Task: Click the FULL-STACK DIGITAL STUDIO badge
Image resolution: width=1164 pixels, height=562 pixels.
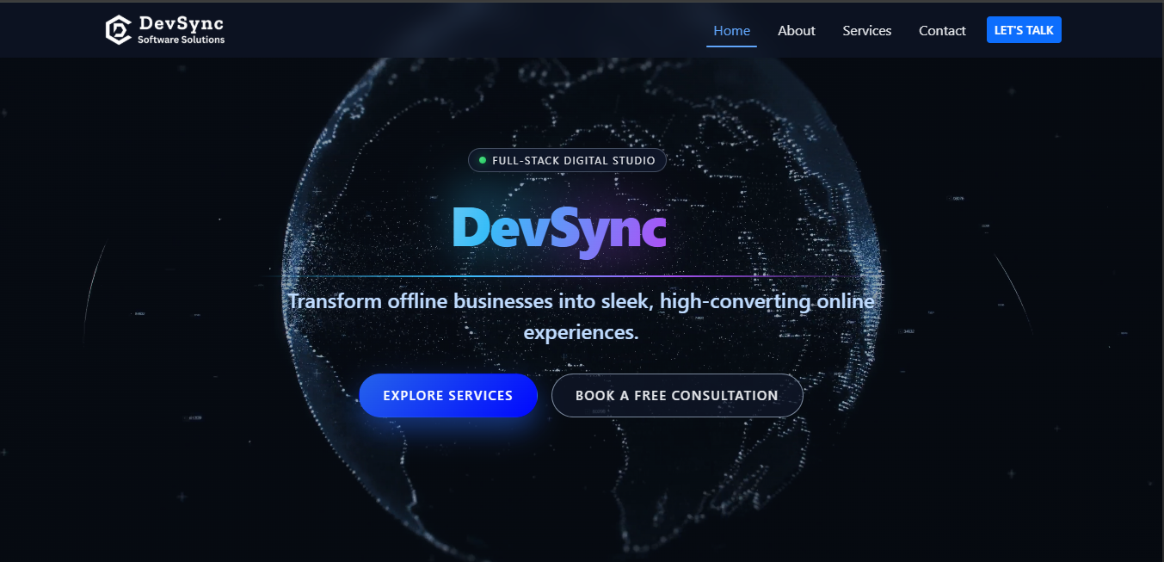Action: click(x=567, y=160)
